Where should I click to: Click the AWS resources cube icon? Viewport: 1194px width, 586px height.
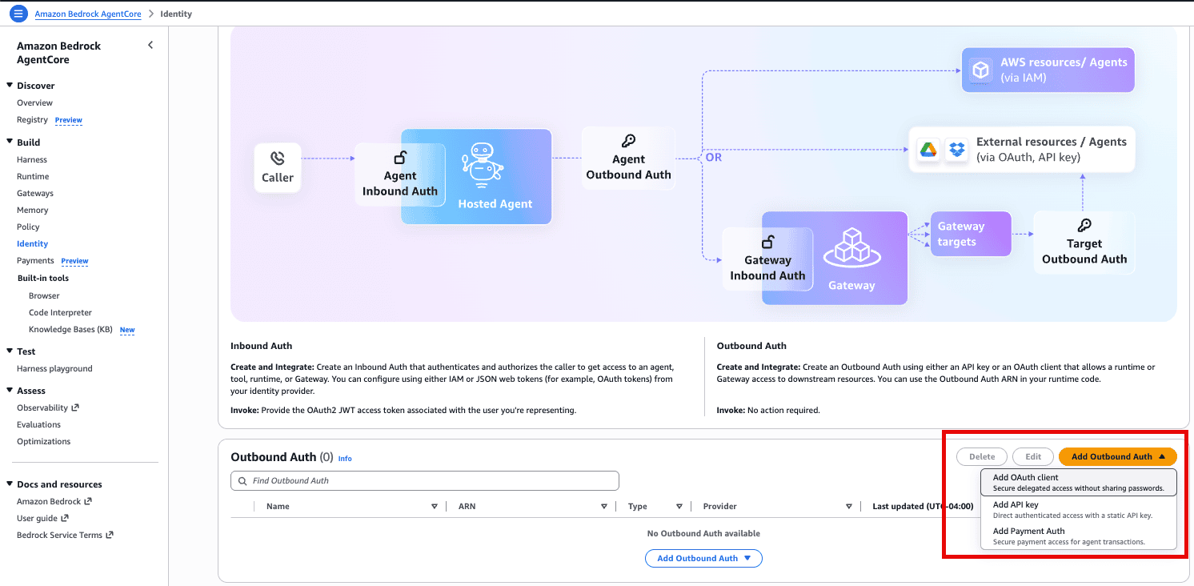980,70
